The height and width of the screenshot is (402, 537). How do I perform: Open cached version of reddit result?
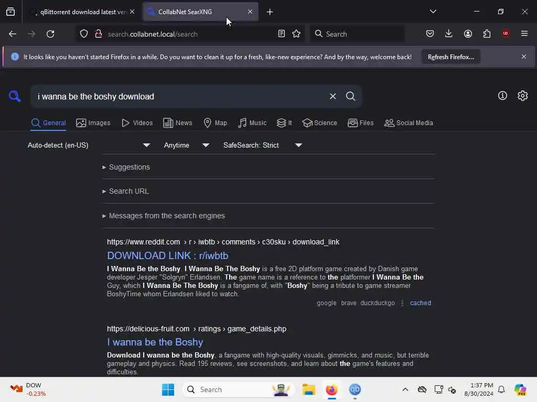pyautogui.click(x=420, y=303)
